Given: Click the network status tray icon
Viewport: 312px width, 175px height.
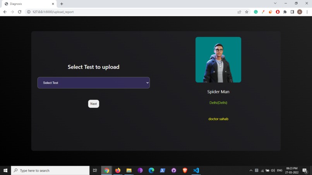Looking at the screenshot, I should pos(262,171).
